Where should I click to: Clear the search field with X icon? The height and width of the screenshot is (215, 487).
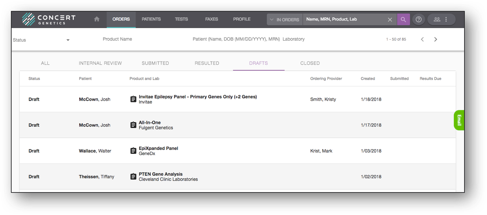[390, 19]
